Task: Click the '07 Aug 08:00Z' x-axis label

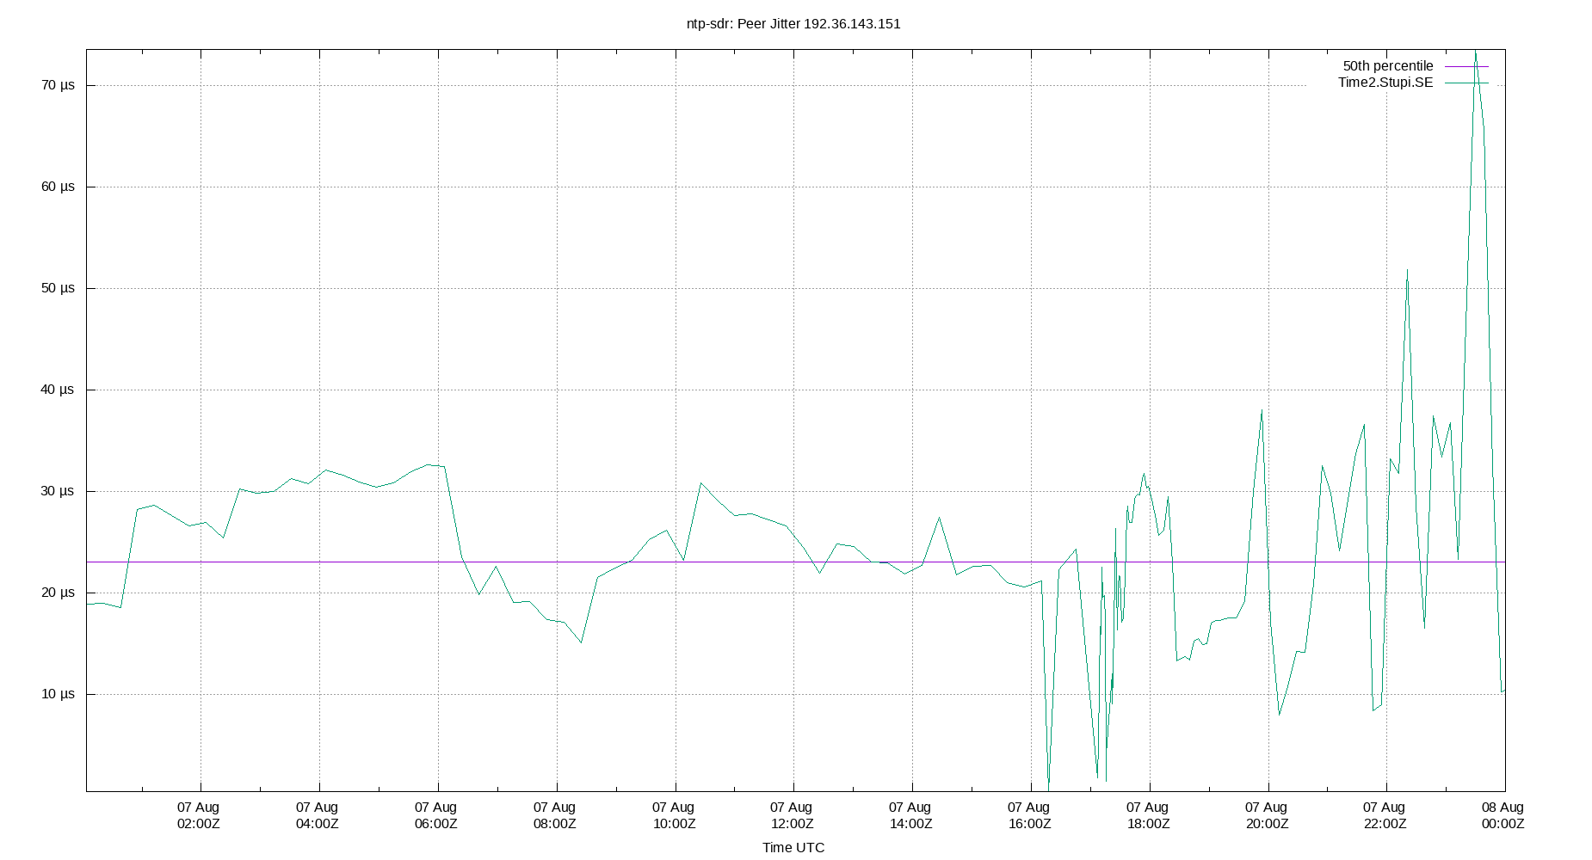Action: coord(555,815)
